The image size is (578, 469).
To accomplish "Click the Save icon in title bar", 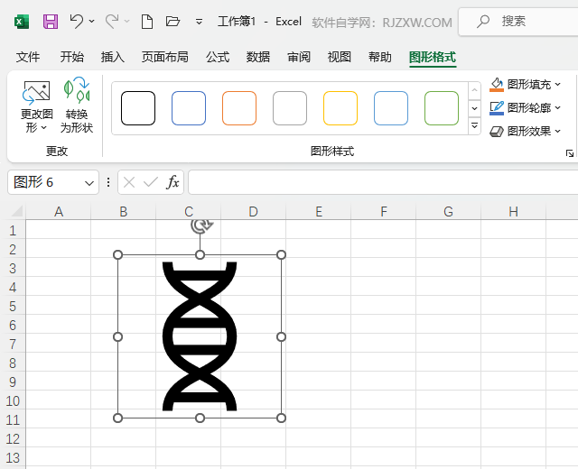I will coord(51,22).
